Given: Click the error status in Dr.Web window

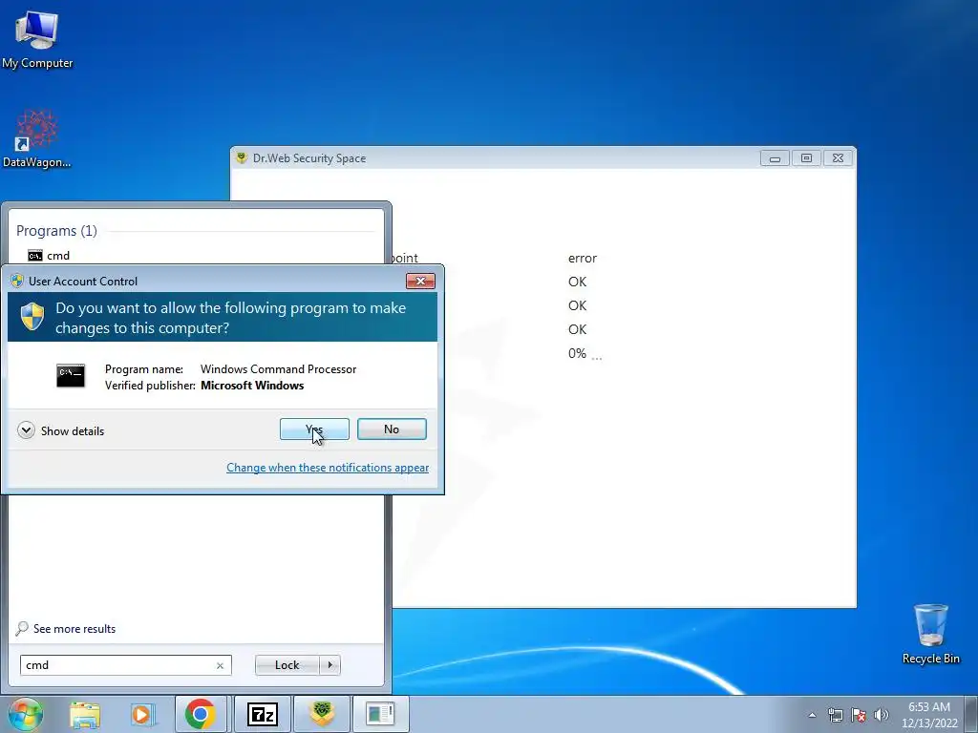Looking at the screenshot, I should point(583,258).
